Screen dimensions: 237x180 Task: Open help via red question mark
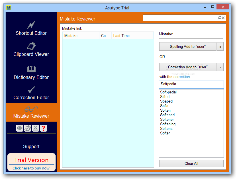[x=44, y=128]
